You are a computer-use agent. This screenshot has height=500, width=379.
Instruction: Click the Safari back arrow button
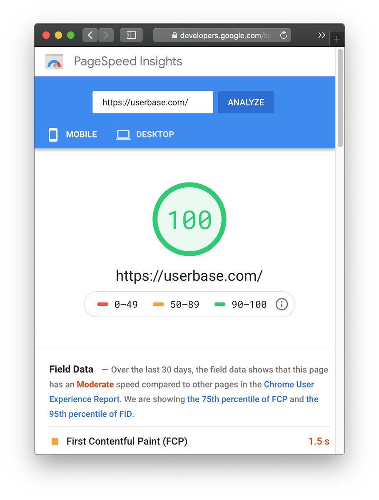tap(90, 35)
